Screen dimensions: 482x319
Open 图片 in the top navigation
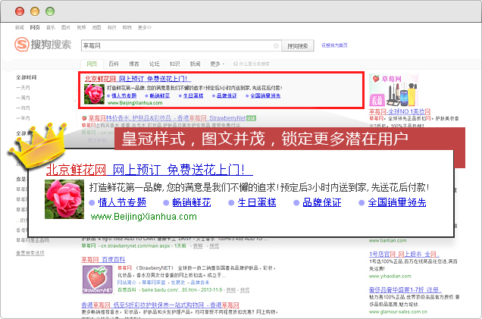[65, 27]
